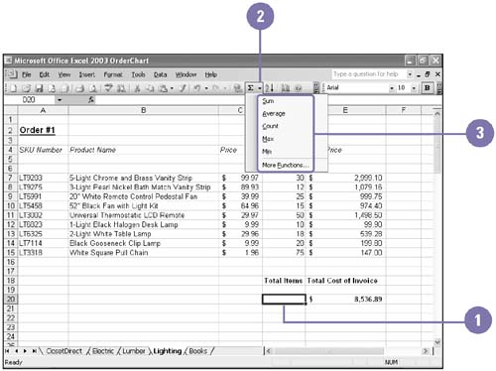Choose Average from the AutoSum list
The width and height of the screenshot is (496, 371).
coord(286,114)
